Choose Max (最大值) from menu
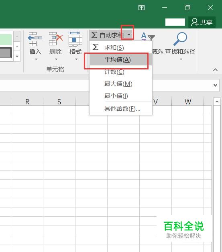This screenshot has width=222, height=252. [121, 84]
